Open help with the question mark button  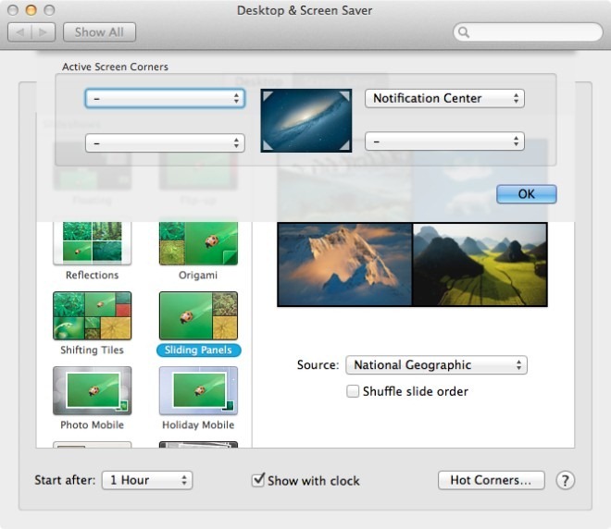(x=565, y=480)
